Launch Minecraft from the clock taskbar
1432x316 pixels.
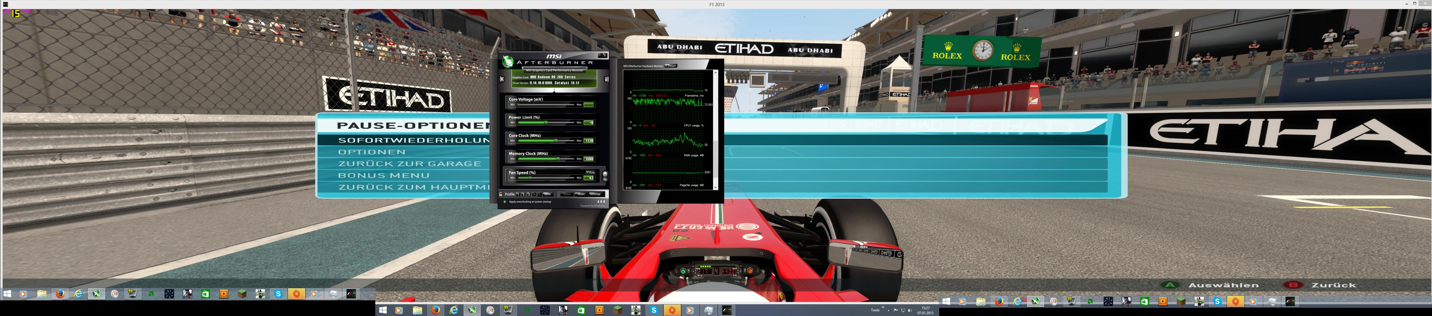pyautogui.click(x=618, y=311)
